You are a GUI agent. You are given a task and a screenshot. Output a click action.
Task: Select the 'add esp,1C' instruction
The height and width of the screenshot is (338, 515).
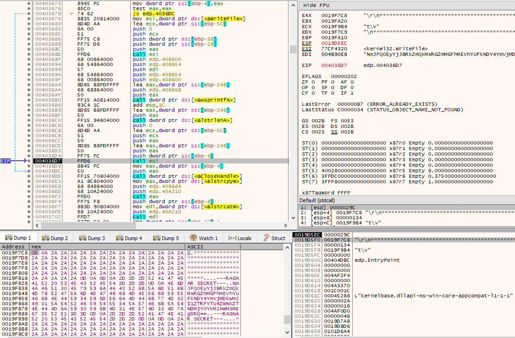coord(149,105)
